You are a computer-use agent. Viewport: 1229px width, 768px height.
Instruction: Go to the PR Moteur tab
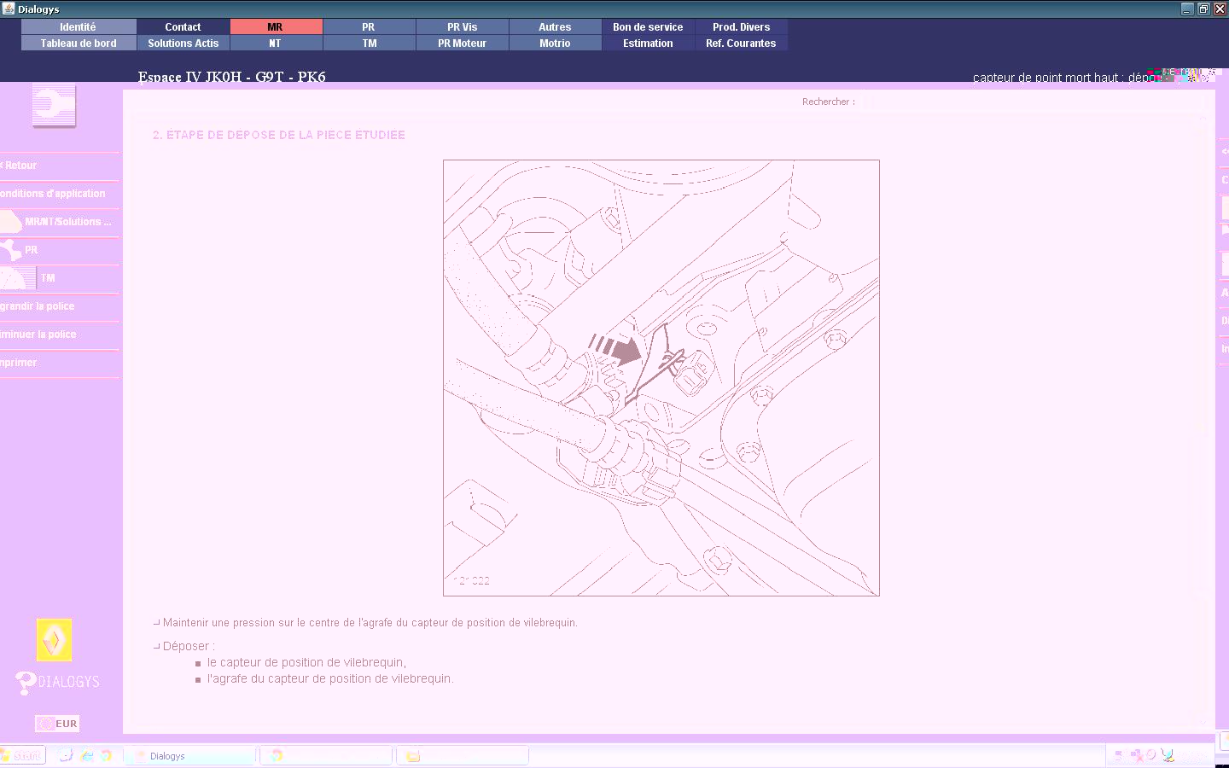[x=462, y=44]
